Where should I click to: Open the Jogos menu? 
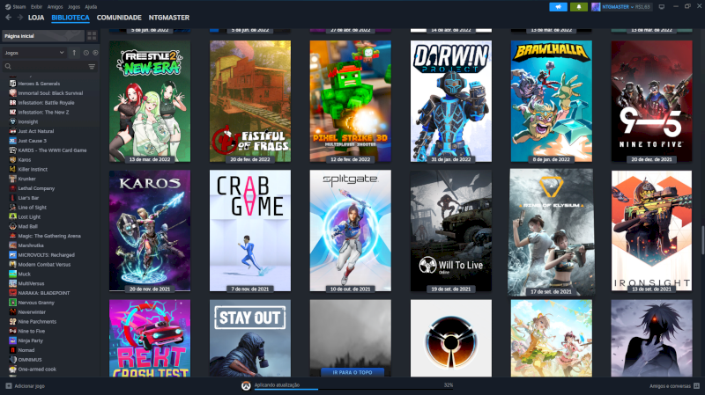[x=74, y=7]
